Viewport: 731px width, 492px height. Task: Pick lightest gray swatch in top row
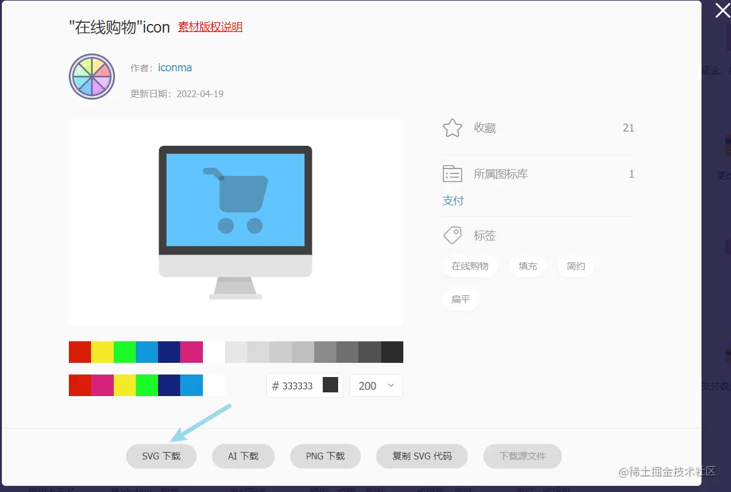tap(236, 352)
